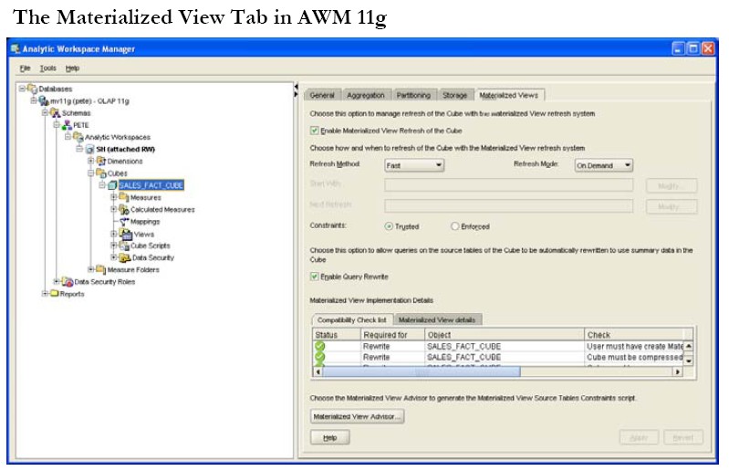Click the SALES_FACT_CUBE cube icon

tap(112, 185)
